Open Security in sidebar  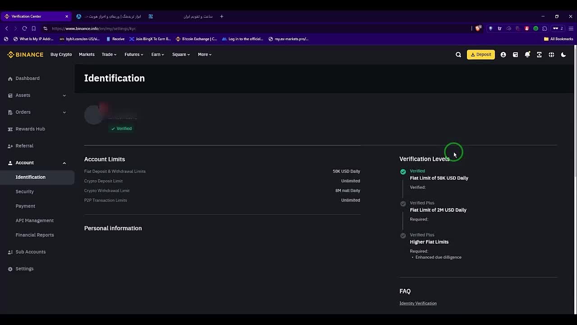25,191
